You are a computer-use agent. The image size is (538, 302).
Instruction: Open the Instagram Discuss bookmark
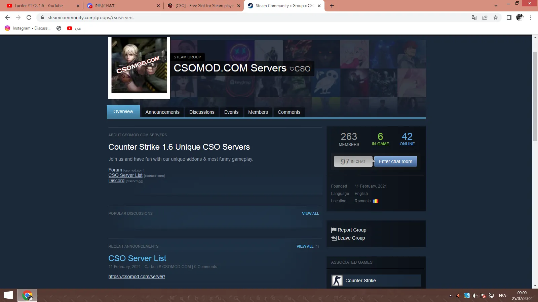click(x=28, y=28)
